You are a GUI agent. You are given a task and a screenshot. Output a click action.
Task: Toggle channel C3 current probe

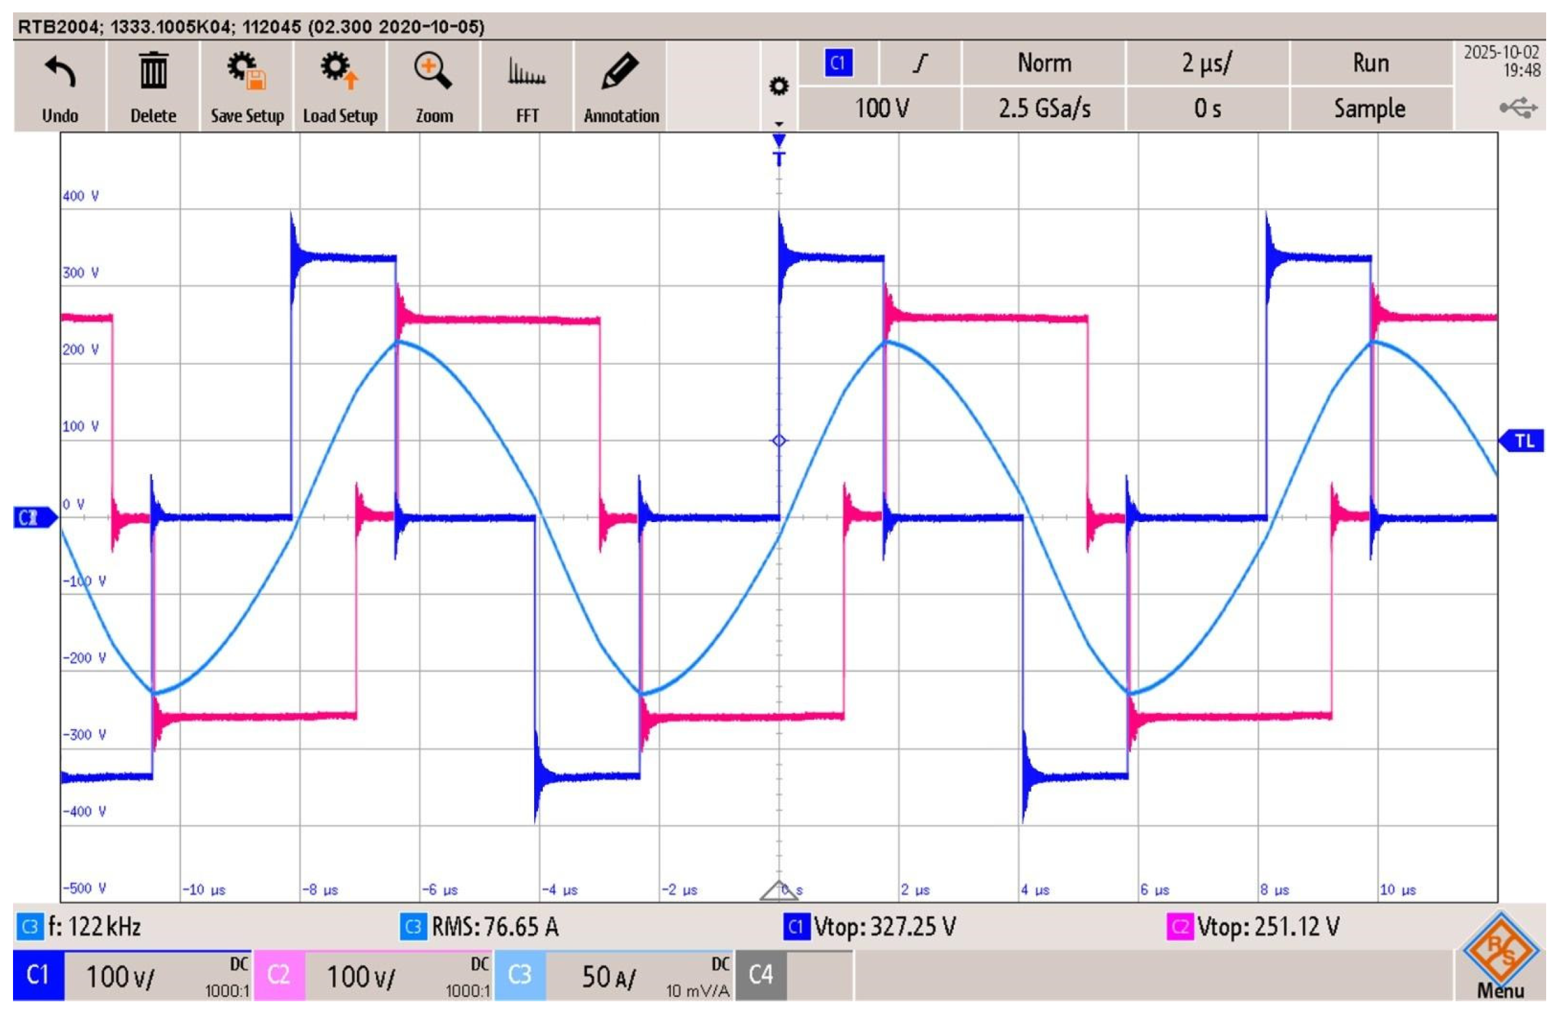coord(519,975)
